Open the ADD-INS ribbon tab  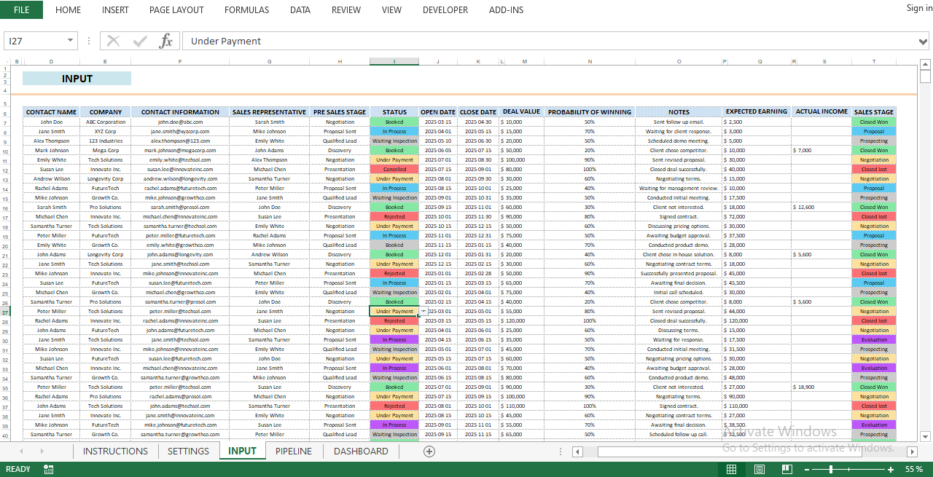click(x=506, y=9)
